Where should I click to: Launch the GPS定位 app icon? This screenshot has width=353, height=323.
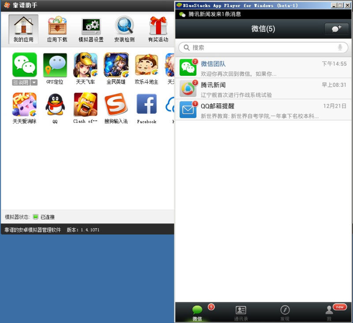pyautogui.click(x=55, y=65)
